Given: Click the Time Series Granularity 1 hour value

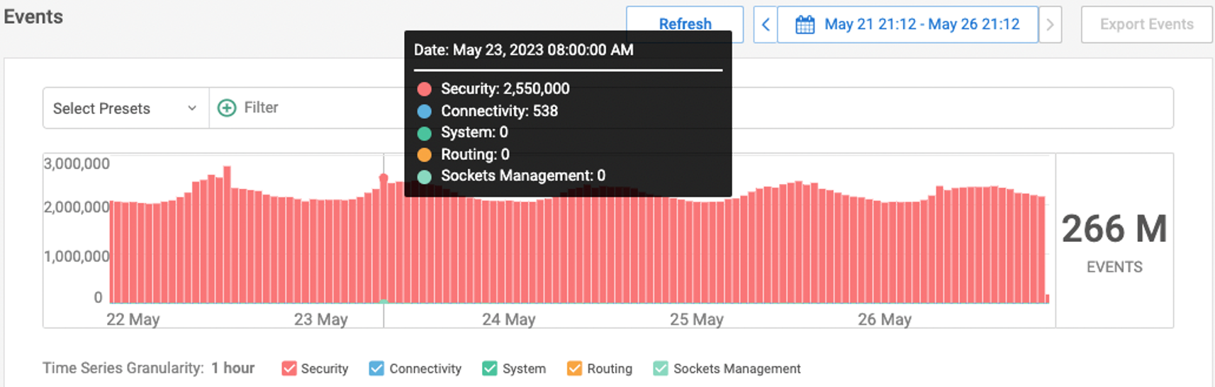Looking at the screenshot, I should tap(233, 368).
